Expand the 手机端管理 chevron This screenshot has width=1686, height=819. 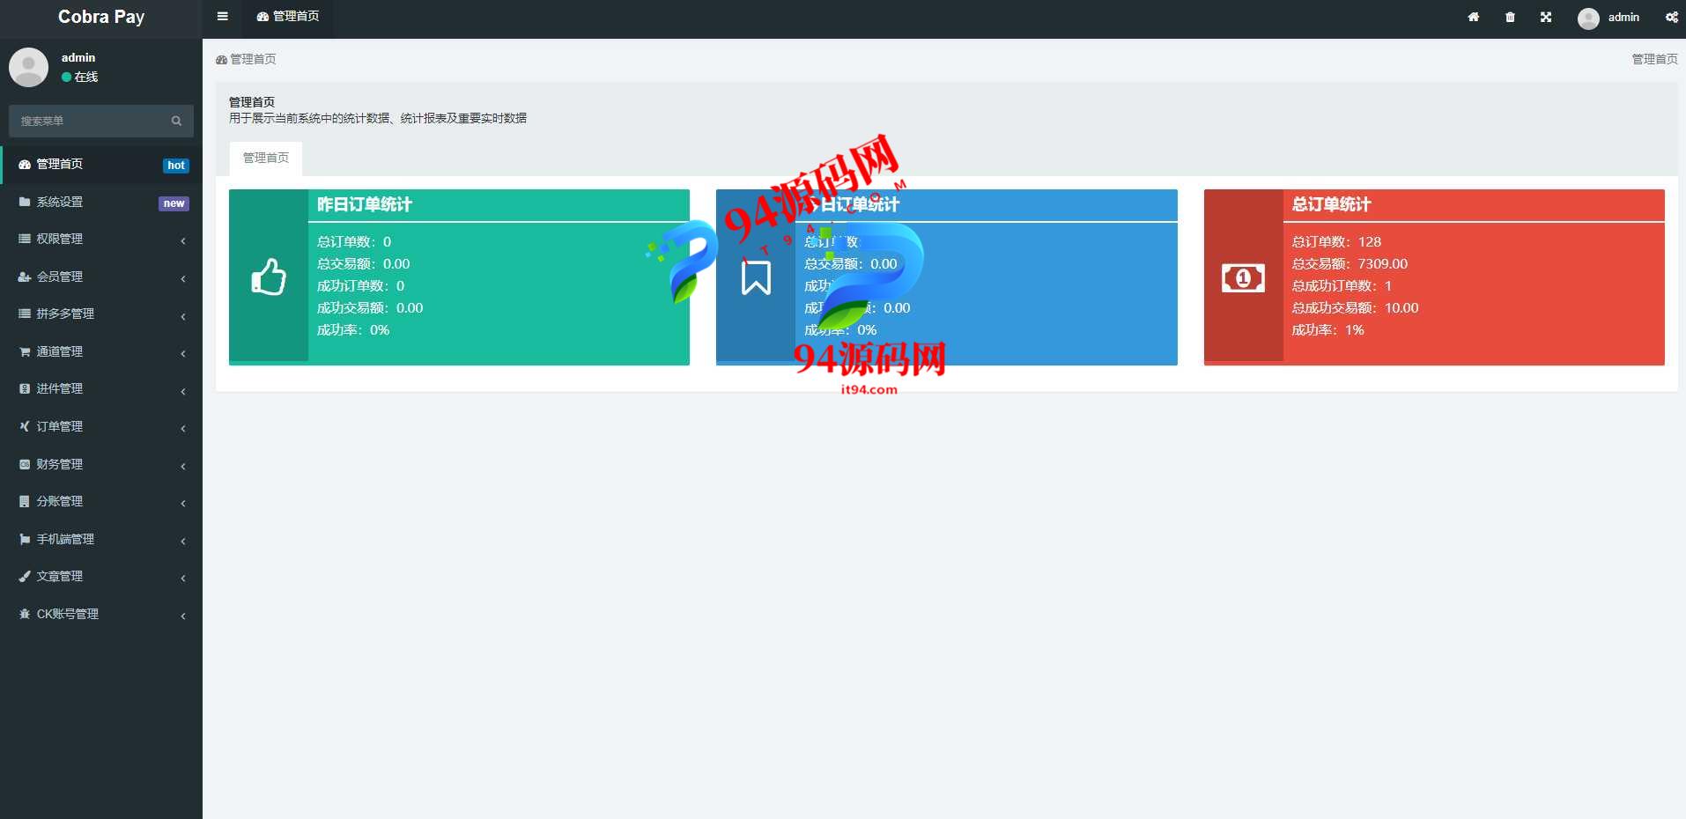point(183,541)
